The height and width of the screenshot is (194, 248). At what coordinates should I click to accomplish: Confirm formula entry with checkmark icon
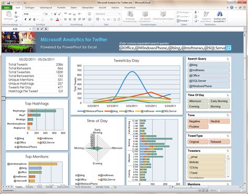42,29
